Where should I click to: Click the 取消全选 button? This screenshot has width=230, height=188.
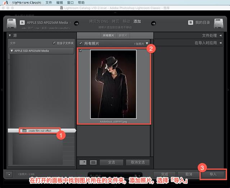(x=138, y=162)
